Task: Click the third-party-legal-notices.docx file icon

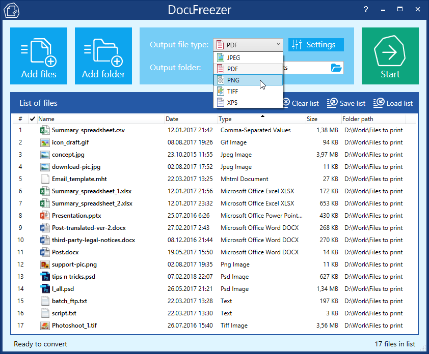Action: pos(45,240)
